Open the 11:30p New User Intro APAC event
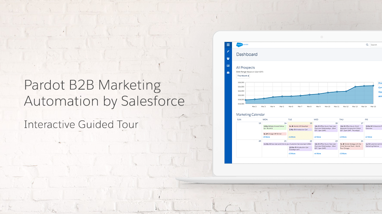 click(287, 144)
